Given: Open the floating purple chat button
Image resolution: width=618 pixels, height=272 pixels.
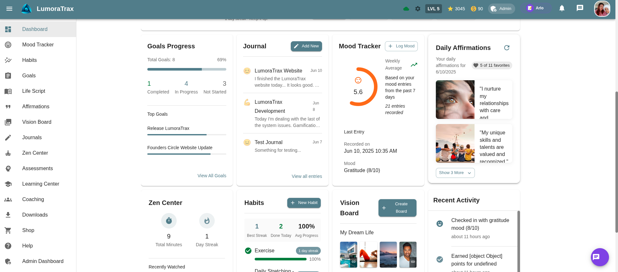Looking at the screenshot, I should tap(600, 257).
